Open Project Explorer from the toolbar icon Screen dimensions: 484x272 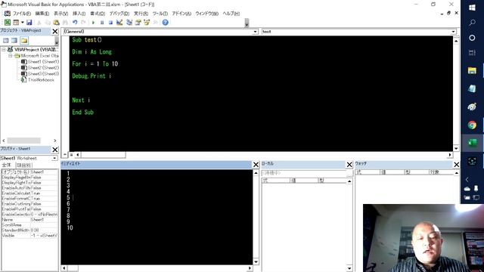[129, 22]
